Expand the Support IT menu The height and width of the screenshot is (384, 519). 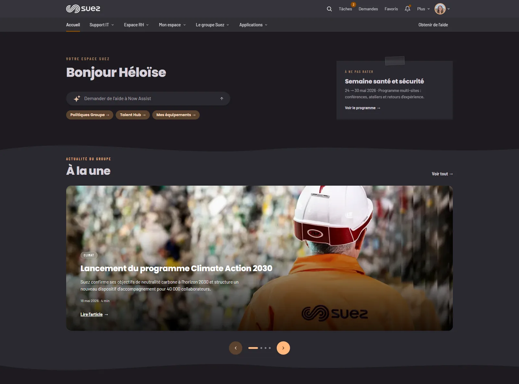point(102,25)
